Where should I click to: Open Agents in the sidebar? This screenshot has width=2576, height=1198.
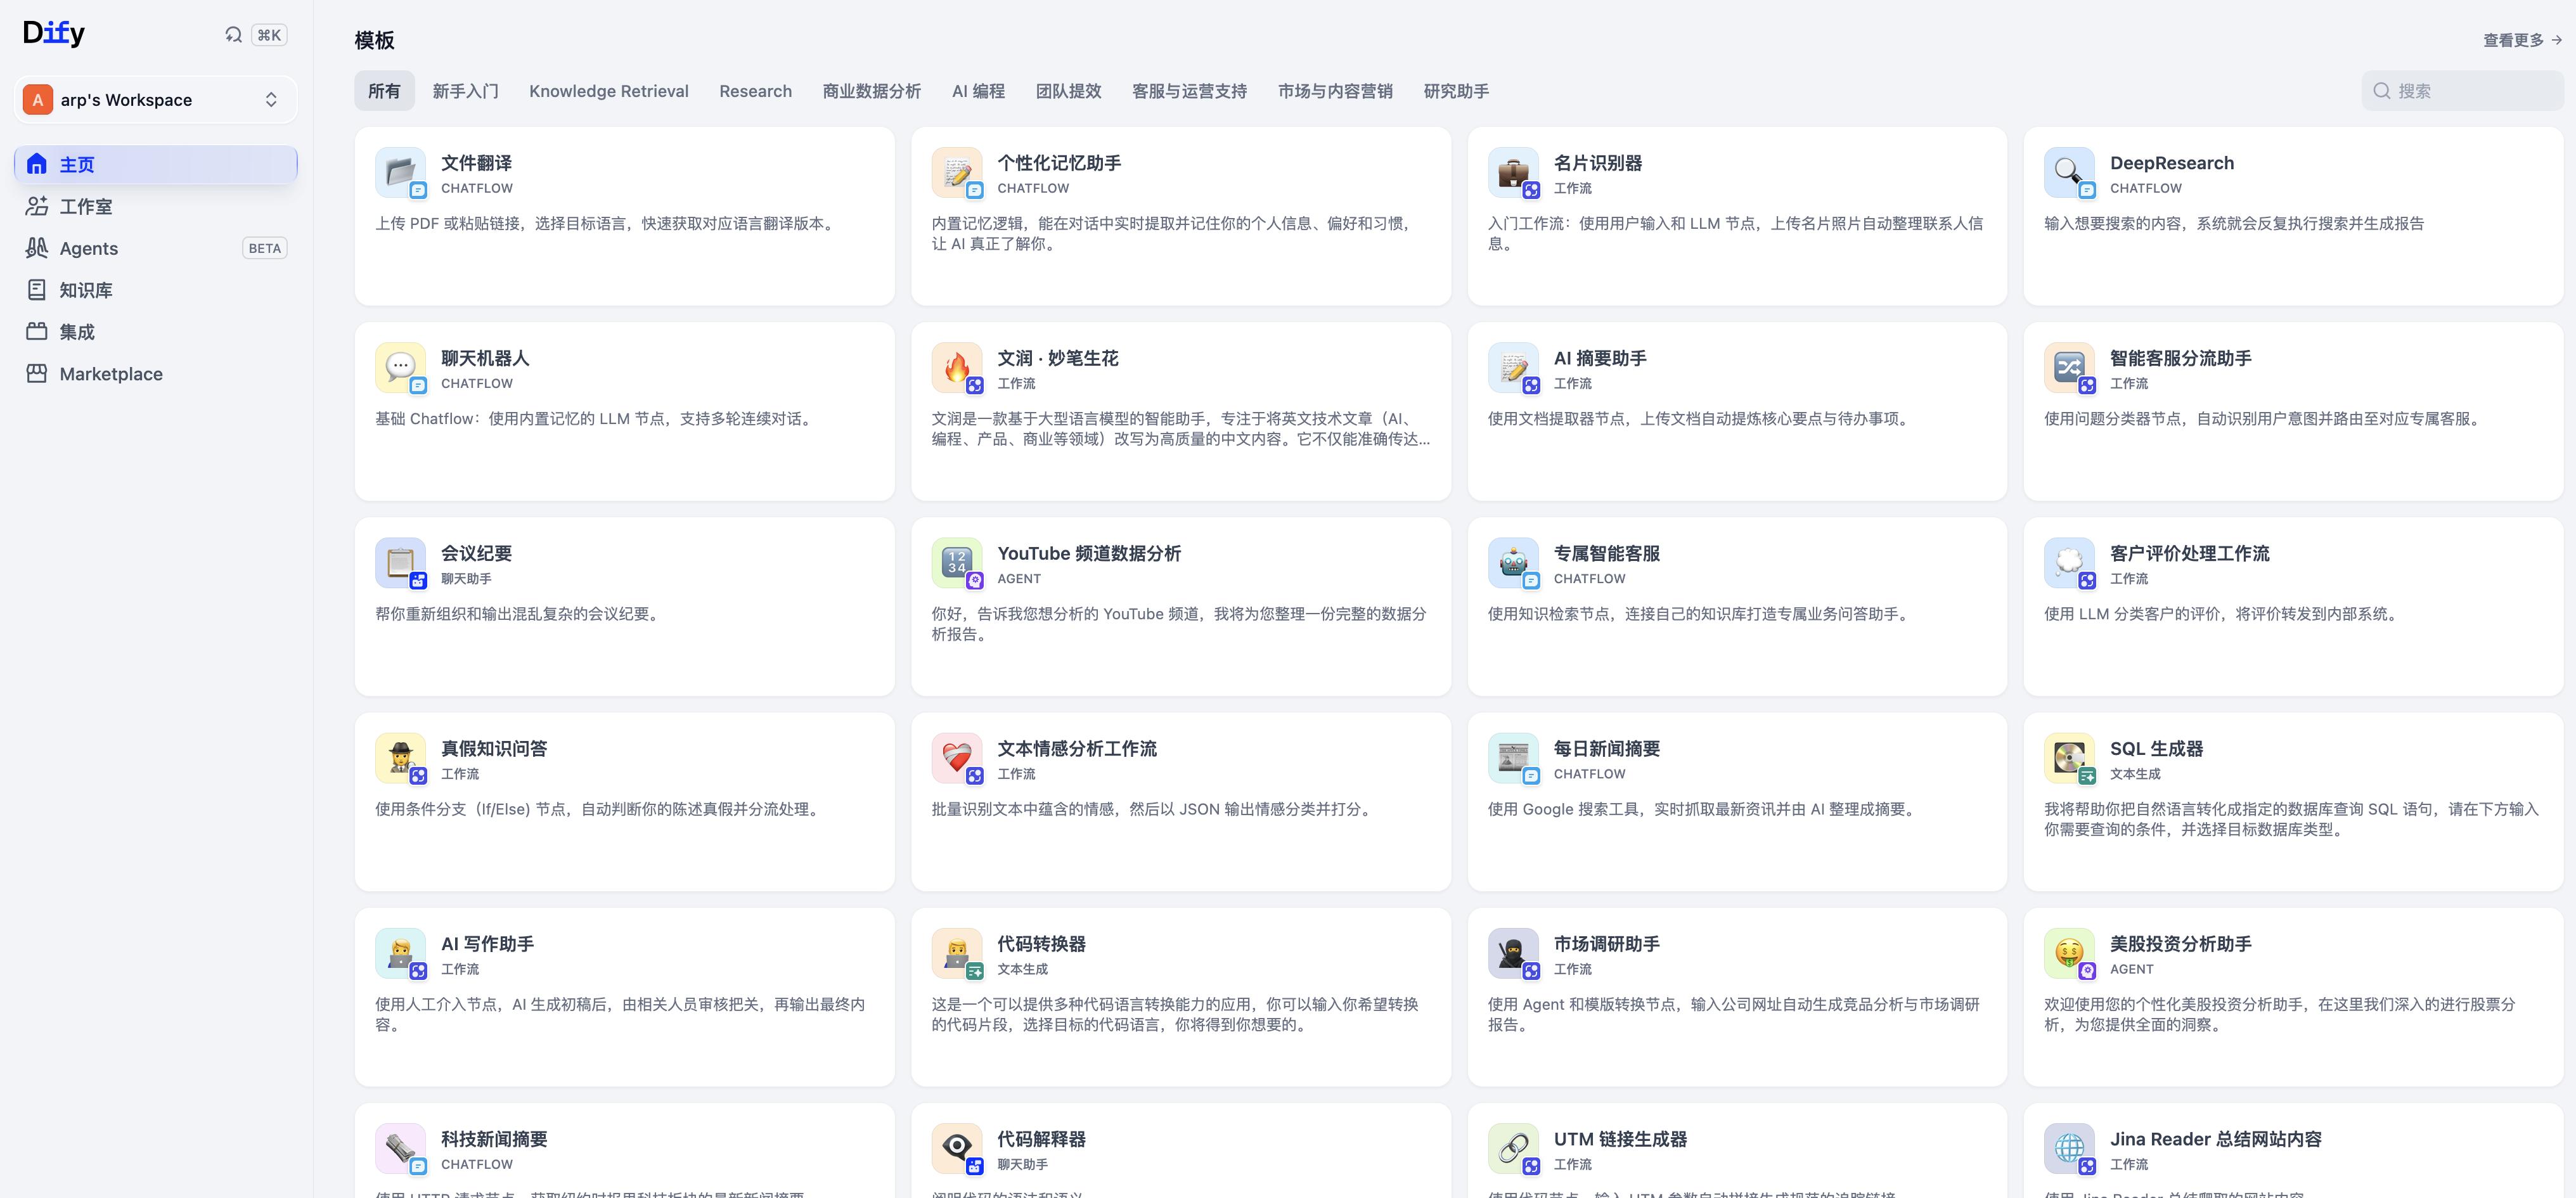click(x=156, y=248)
